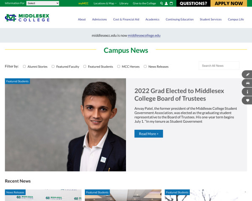
Task: Open the Information For select dropdown
Action: click(x=43, y=3)
